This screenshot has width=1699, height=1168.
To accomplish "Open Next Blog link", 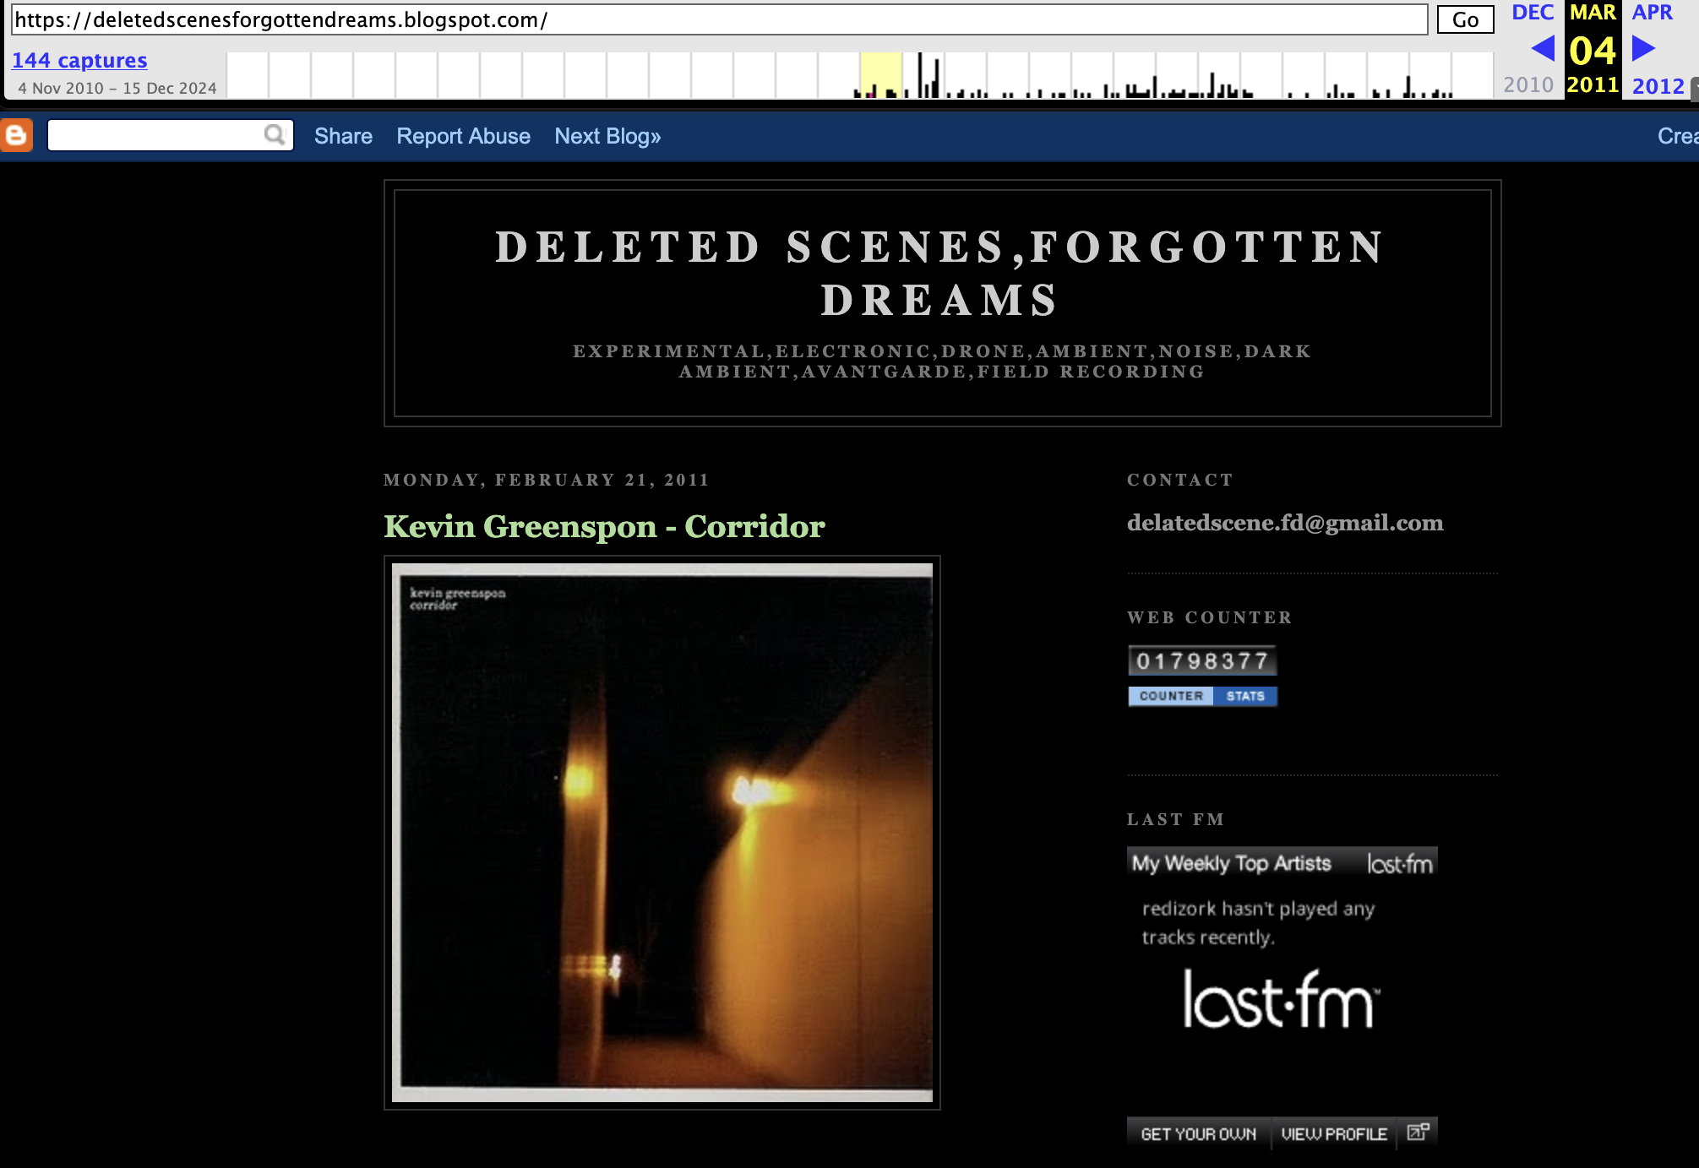I will tap(607, 136).
